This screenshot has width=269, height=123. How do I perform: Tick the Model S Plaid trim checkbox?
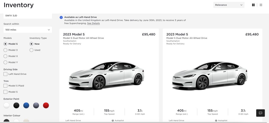pyautogui.click(x=5, y=86)
